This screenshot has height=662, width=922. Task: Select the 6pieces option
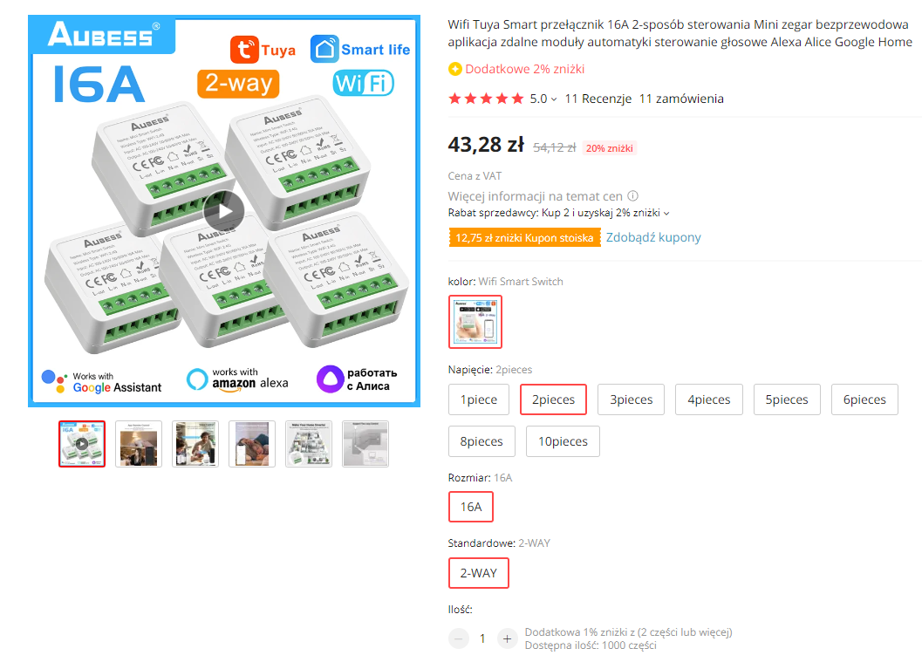[864, 399]
